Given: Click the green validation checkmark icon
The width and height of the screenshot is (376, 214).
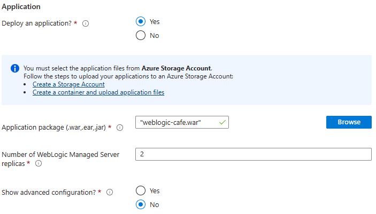Looking at the screenshot, I should tap(222, 122).
